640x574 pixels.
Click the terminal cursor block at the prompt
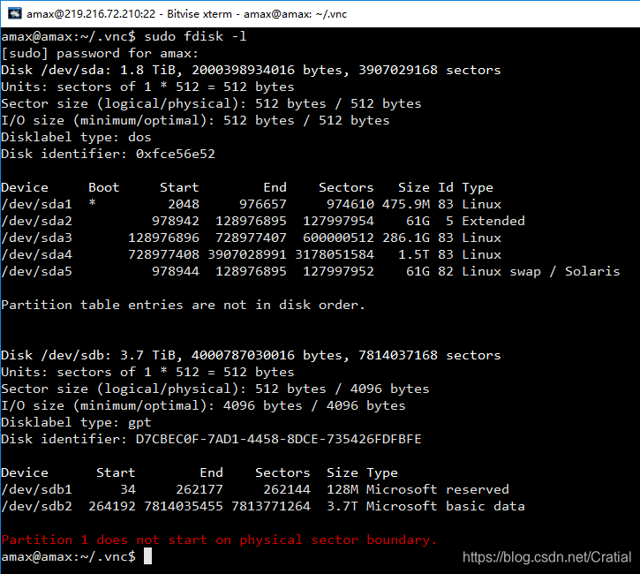(x=147, y=556)
